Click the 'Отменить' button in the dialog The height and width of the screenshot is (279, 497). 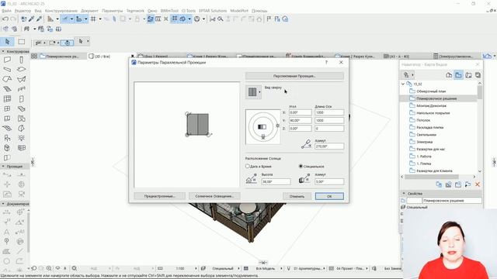pyautogui.click(x=297, y=196)
